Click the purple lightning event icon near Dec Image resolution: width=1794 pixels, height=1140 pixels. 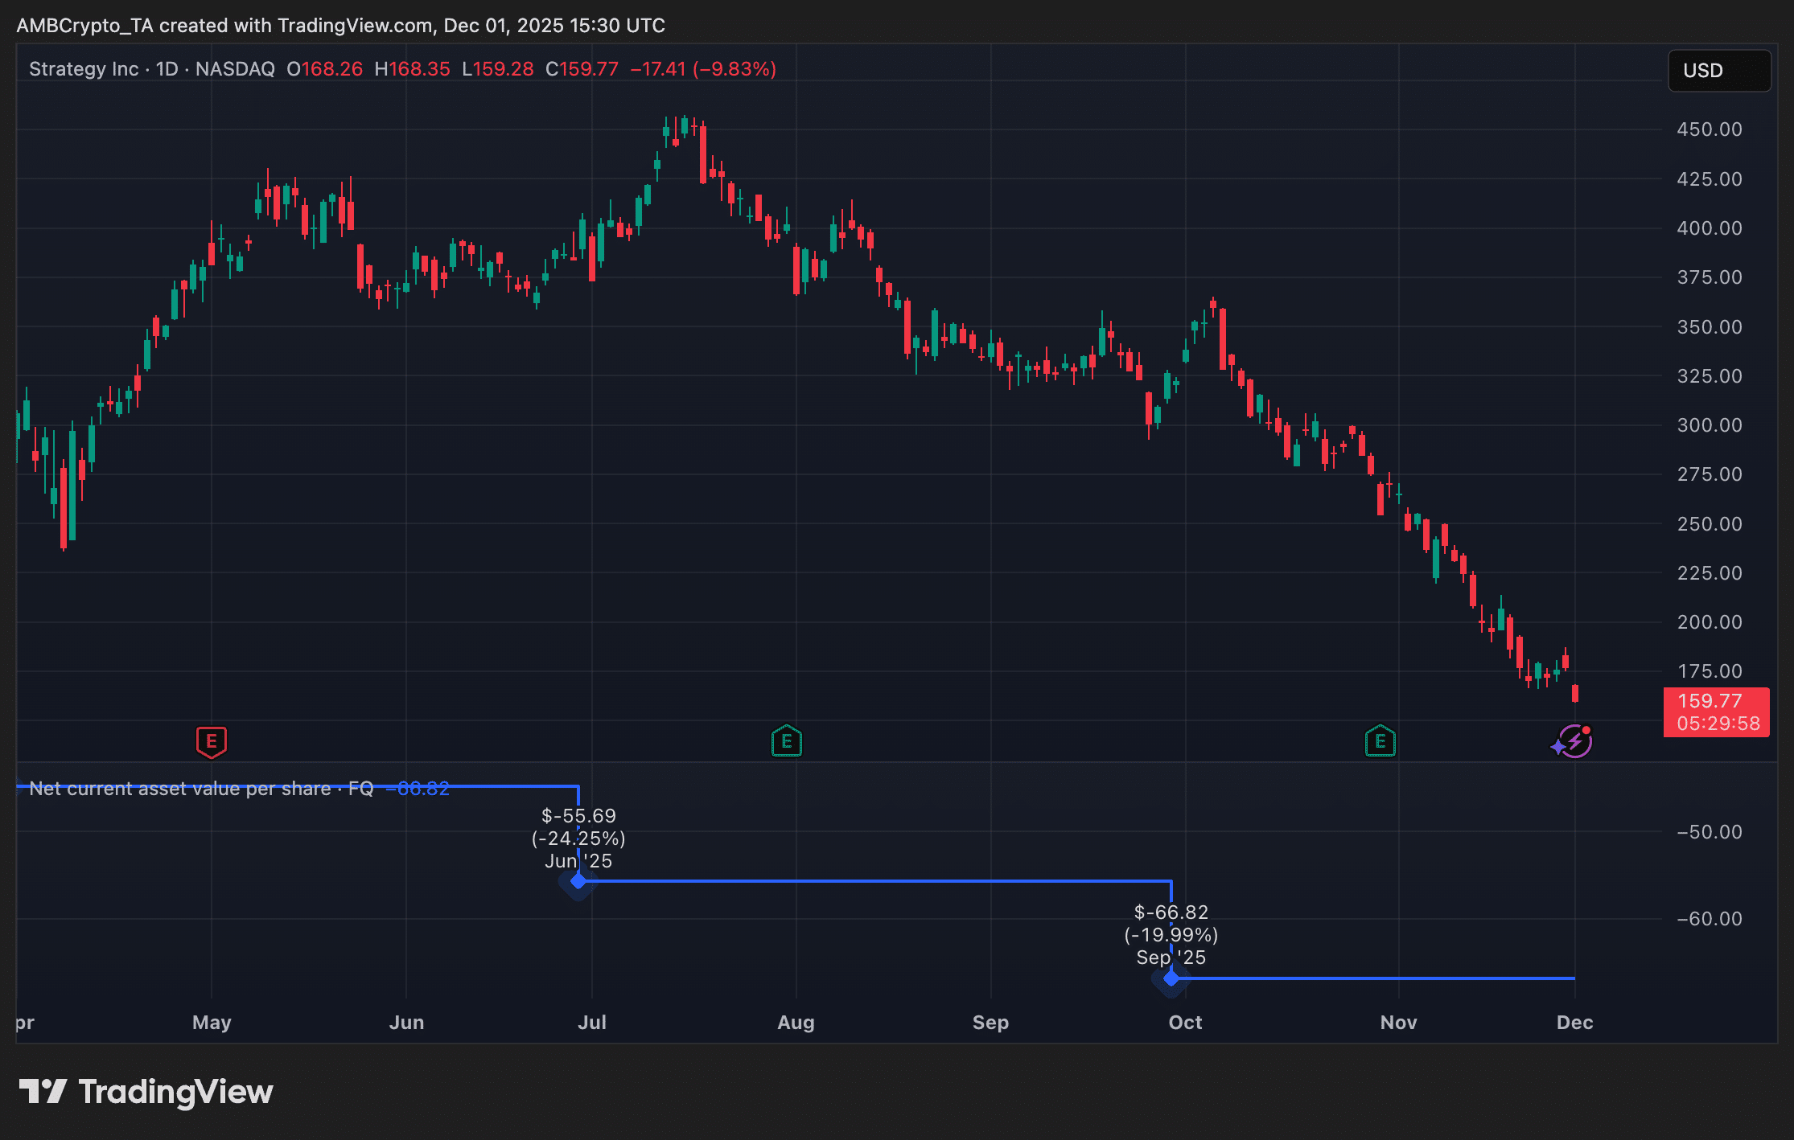coord(1574,741)
